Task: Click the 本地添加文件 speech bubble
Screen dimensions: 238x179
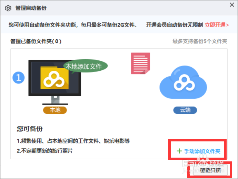Action: (86, 66)
